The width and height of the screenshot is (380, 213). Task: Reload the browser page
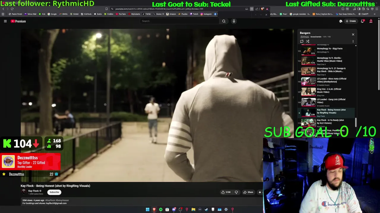tap(12, 9)
